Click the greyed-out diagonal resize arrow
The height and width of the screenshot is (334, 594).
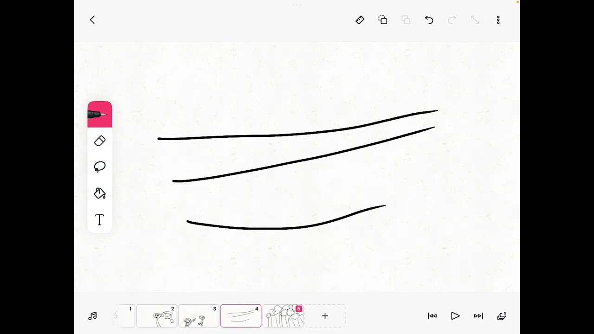[x=475, y=20]
